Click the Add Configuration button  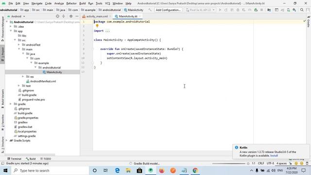168,10
